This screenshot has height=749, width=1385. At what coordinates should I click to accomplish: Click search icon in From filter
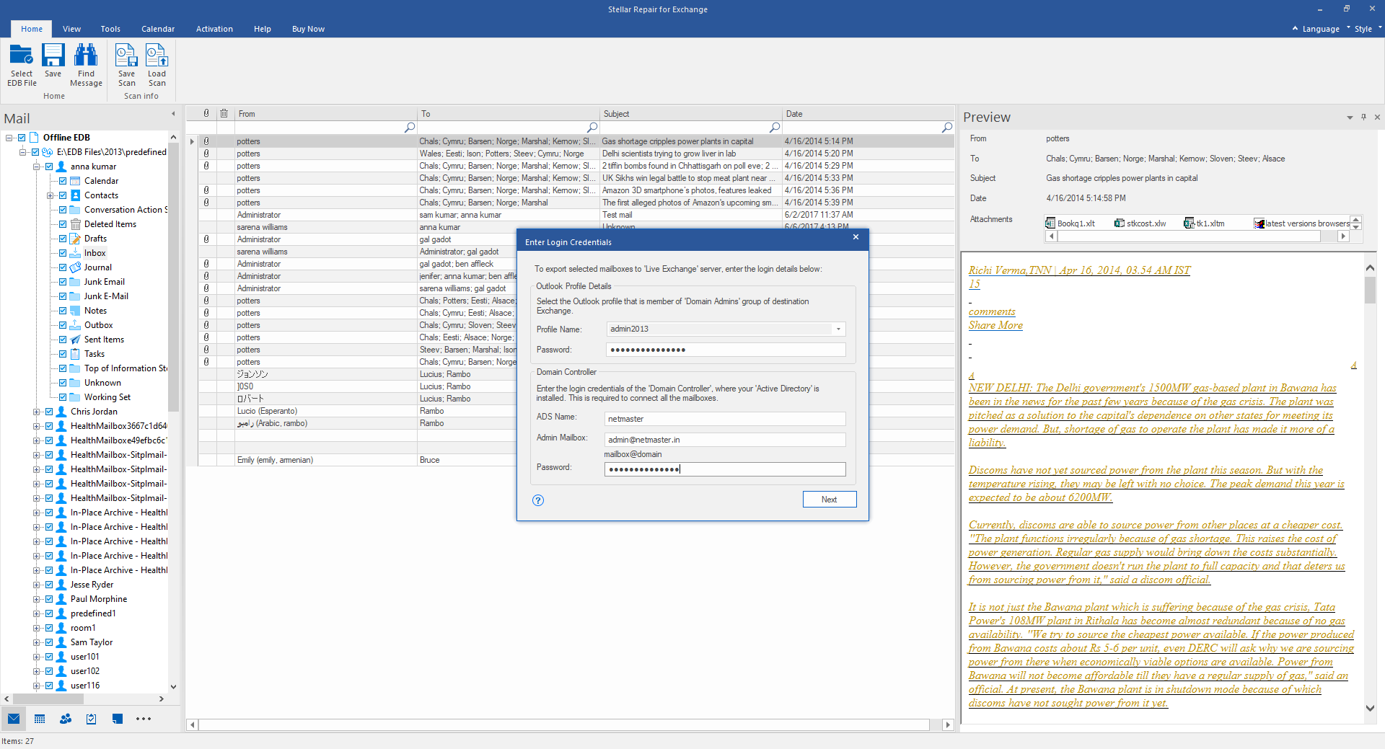[410, 127]
